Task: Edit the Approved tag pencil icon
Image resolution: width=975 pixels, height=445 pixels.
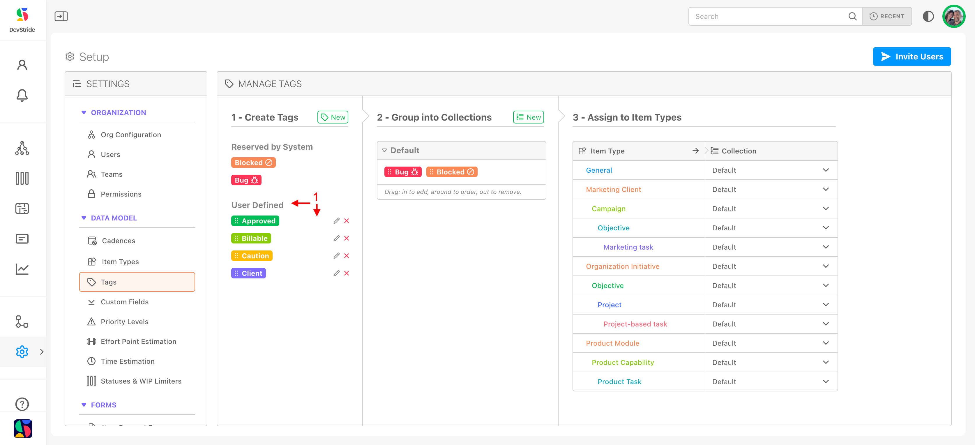Action: click(x=336, y=221)
